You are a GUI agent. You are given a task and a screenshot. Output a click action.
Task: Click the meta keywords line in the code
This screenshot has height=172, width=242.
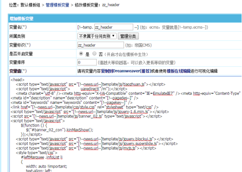pyautogui.click(x=72, y=103)
